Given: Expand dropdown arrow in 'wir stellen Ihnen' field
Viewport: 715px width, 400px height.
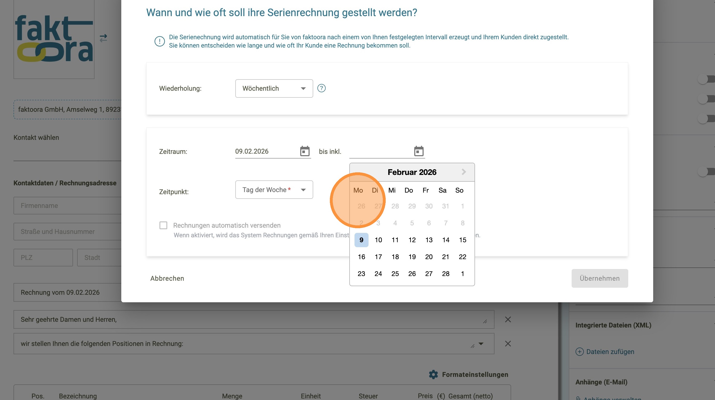Looking at the screenshot, I should [481, 344].
